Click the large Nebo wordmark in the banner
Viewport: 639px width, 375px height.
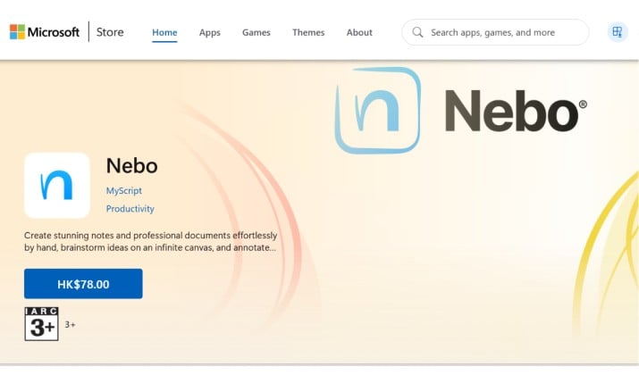pos(516,111)
